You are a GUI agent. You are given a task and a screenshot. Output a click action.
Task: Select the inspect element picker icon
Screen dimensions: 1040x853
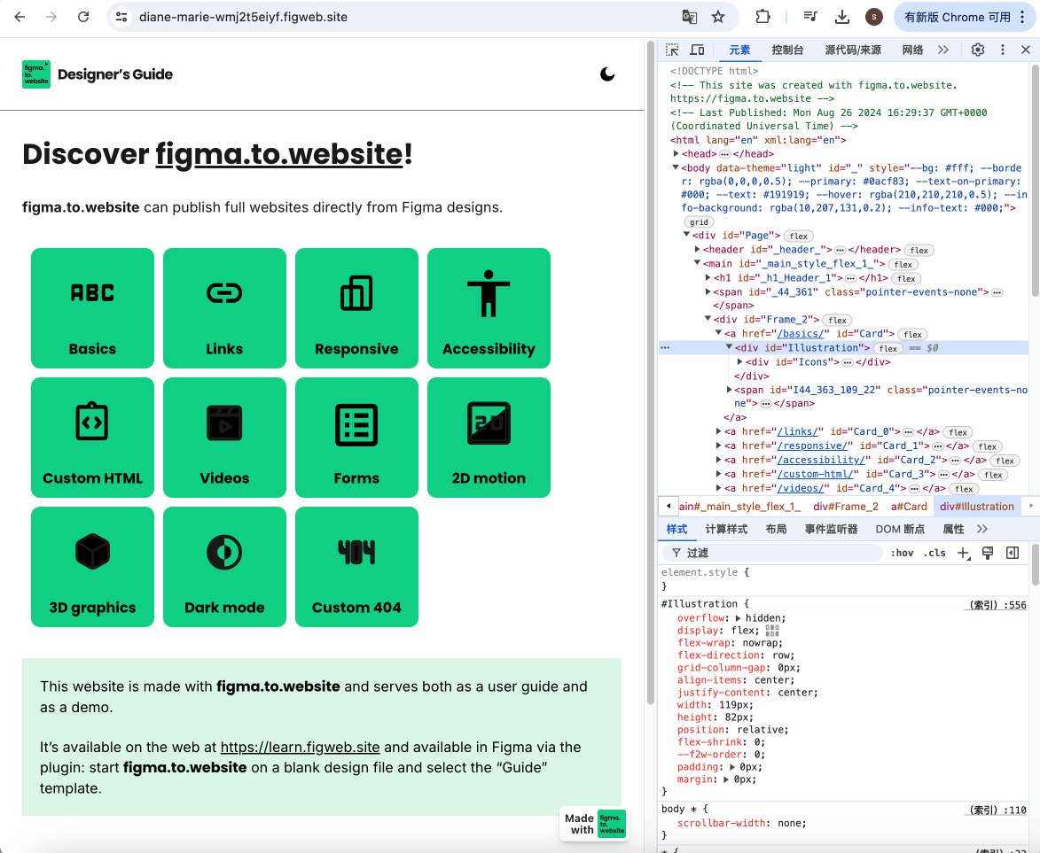pyautogui.click(x=671, y=50)
